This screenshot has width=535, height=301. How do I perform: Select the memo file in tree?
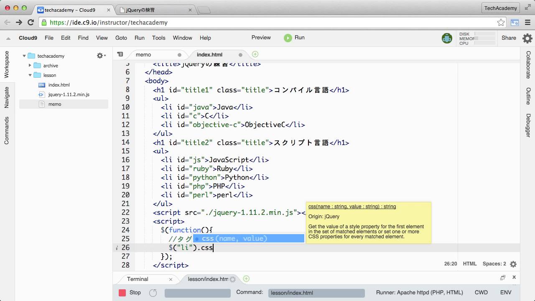[x=55, y=104]
